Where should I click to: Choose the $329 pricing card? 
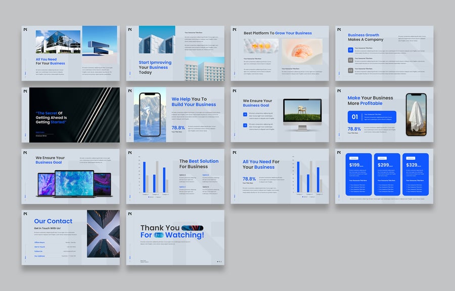[416, 174]
